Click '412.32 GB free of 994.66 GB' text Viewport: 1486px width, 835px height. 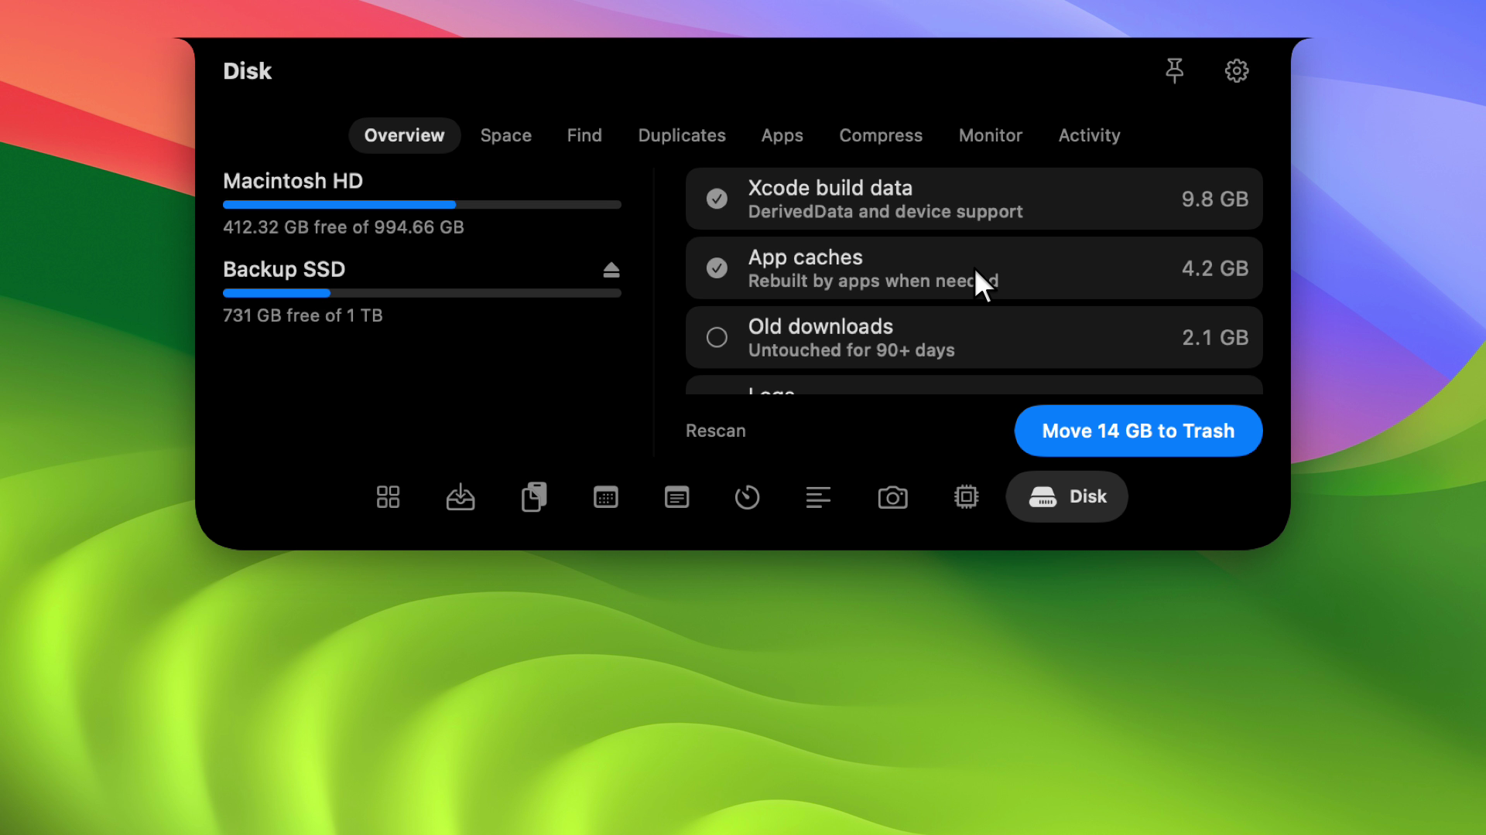(x=343, y=227)
